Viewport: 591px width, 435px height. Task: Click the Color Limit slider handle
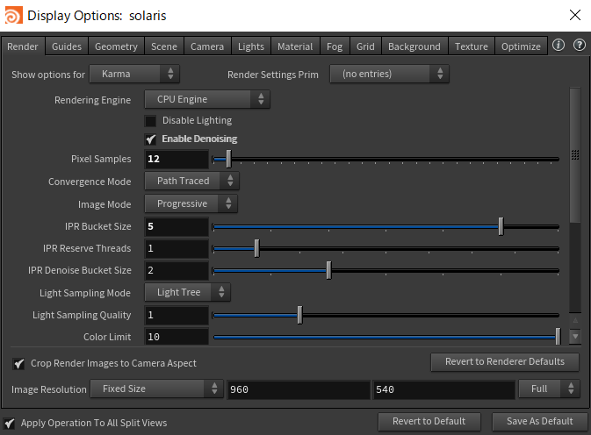tap(558, 337)
